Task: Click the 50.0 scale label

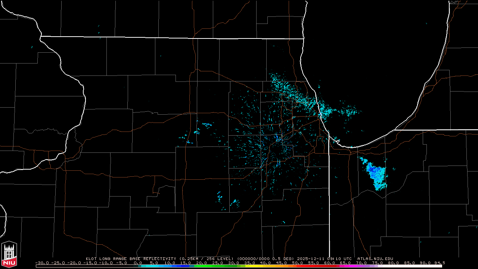Action: [298, 263]
